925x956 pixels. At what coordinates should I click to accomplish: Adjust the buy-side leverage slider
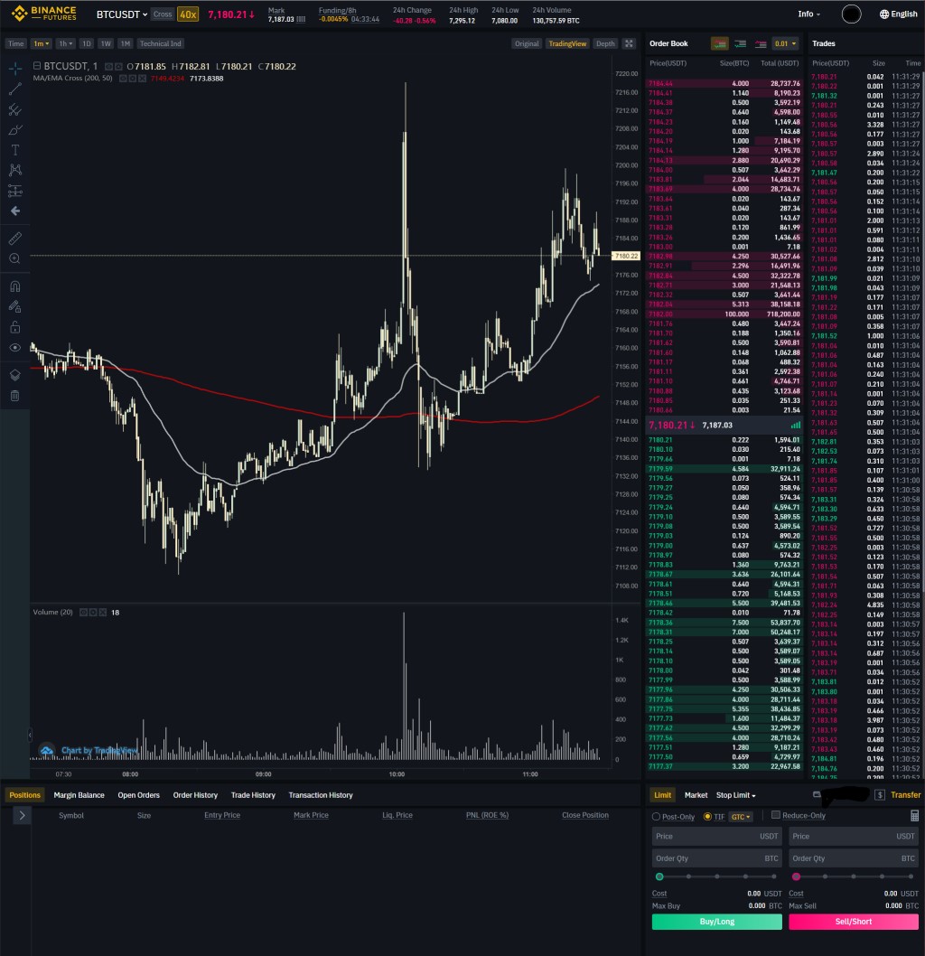pyautogui.click(x=659, y=876)
